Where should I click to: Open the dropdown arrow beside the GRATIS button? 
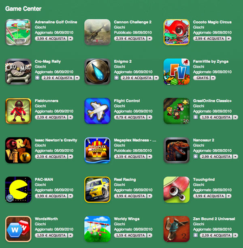click(213, 78)
